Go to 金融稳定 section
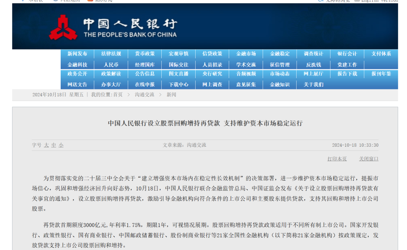The width and height of the screenshot is (407, 250). coord(280,54)
